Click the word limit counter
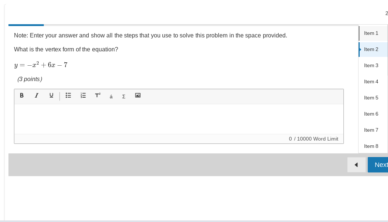388x222 pixels. pyautogui.click(x=314, y=139)
